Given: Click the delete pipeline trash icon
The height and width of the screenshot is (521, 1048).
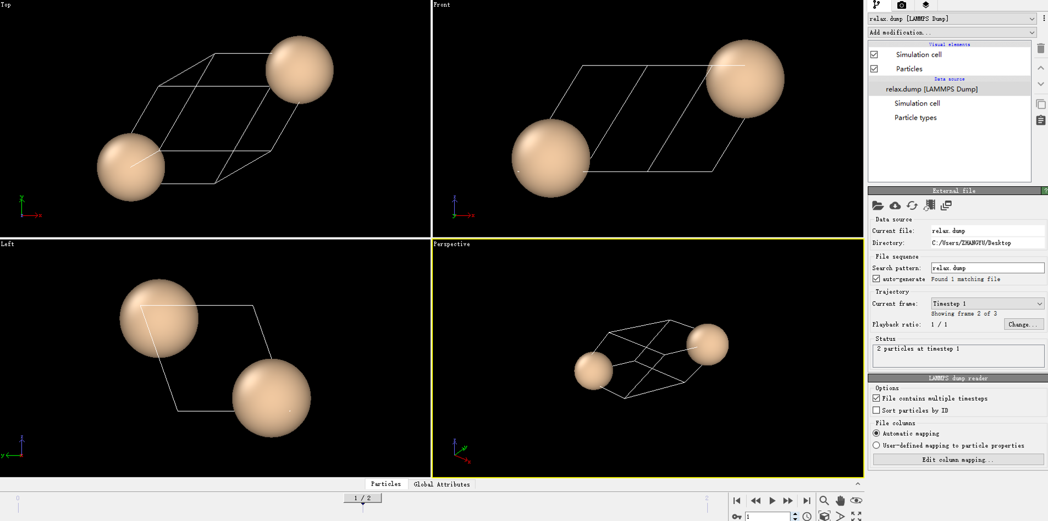Looking at the screenshot, I should tap(1040, 48).
